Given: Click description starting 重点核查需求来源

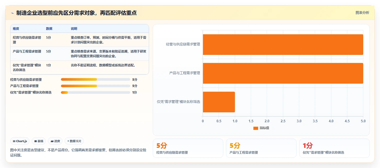Looking at the screenshot, I should click(109, 54).
